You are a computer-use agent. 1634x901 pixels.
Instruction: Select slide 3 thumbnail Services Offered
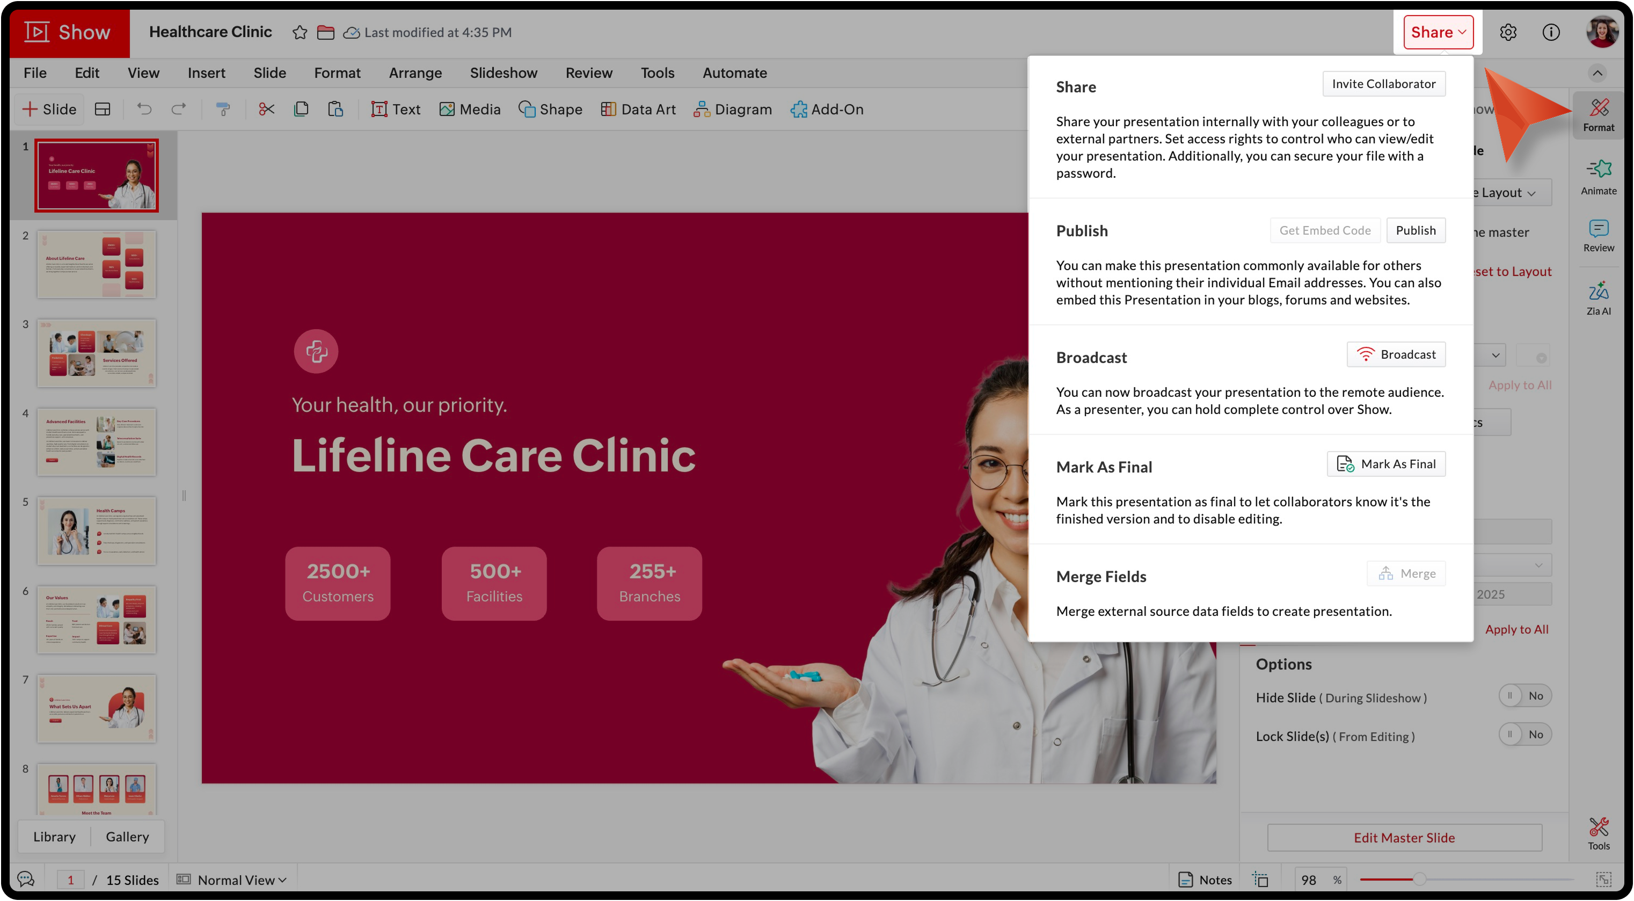point(97,353)
